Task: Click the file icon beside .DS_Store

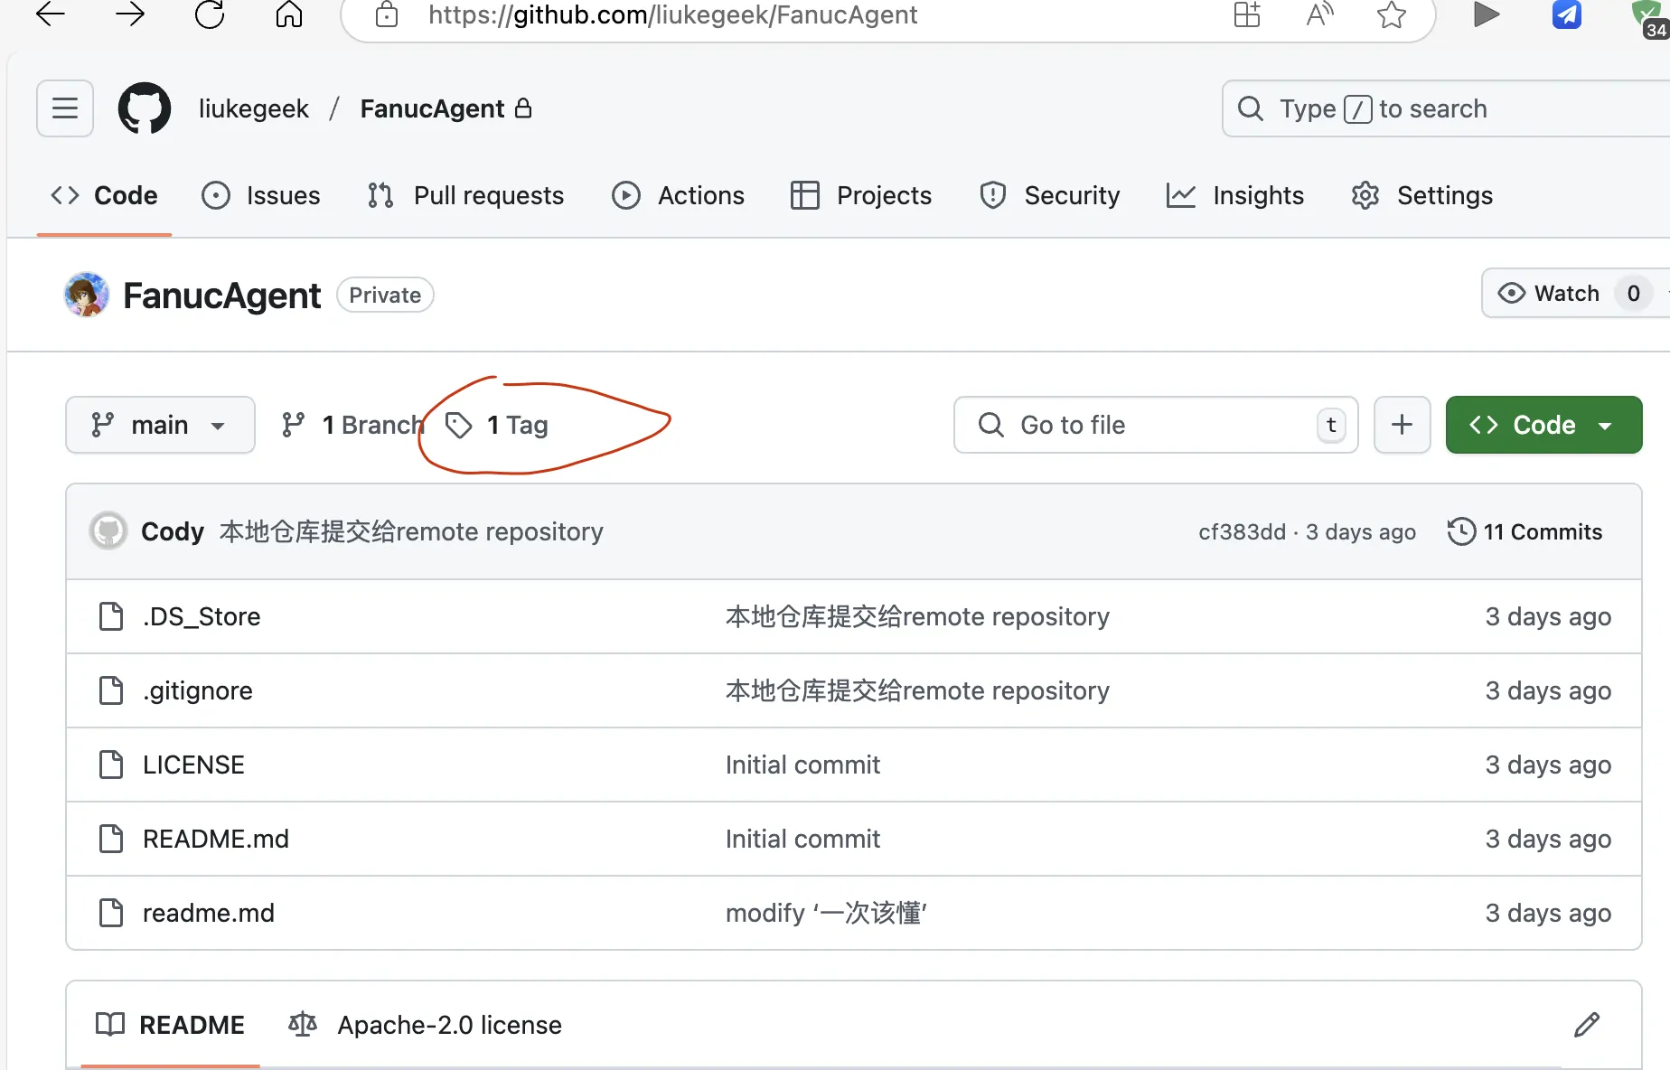Action: click(x=111, y=616)
